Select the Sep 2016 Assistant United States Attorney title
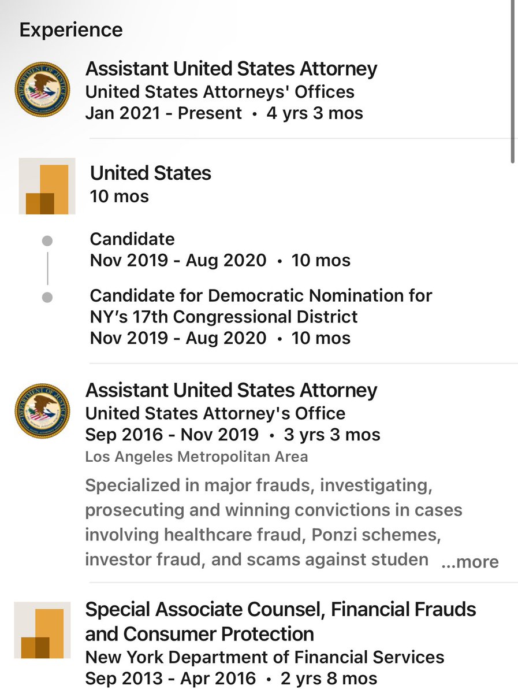The height and width of the screenshot is (693, 518). point(231,390)
